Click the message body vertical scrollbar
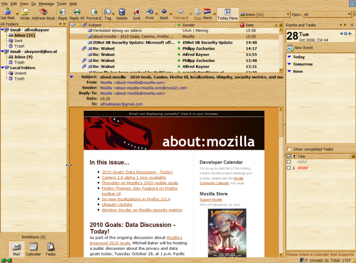 point(281,182)
